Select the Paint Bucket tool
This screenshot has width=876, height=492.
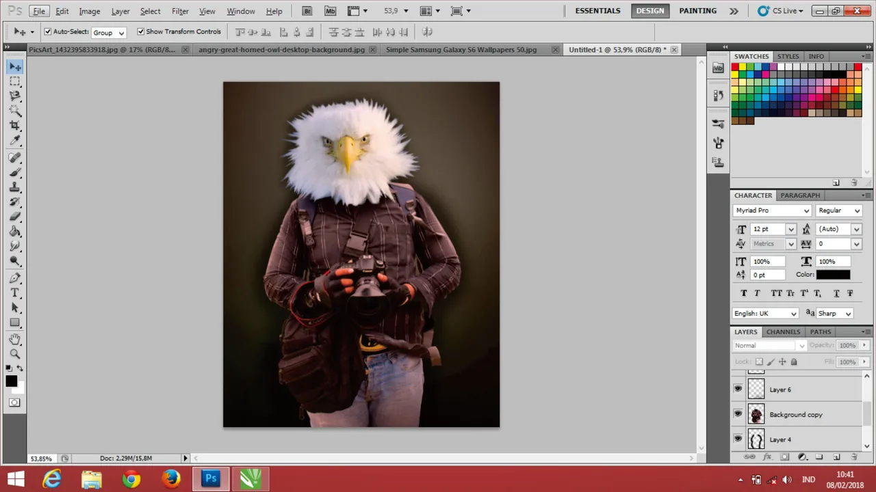pos(15,232)
